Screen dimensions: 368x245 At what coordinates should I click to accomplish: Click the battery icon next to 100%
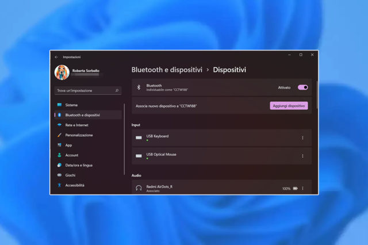295,189
